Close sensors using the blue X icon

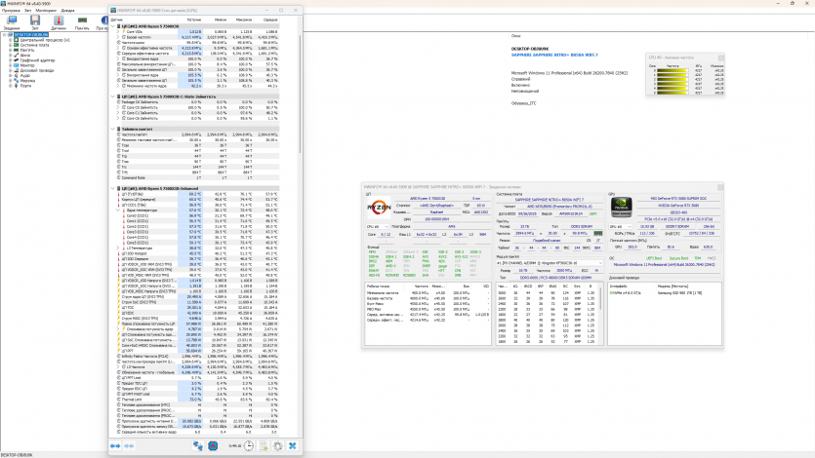tap(293, 444)
